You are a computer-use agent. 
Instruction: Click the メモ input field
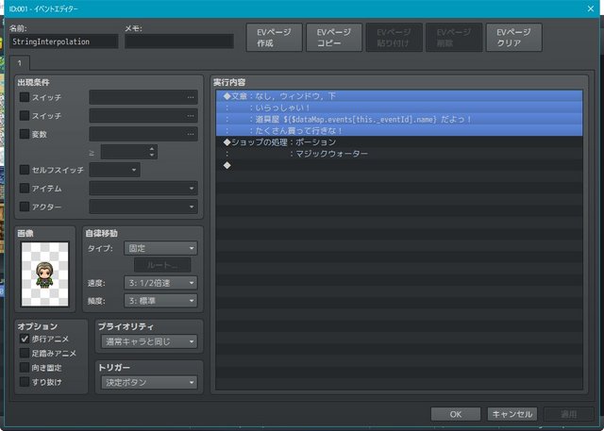coord(179,41)
